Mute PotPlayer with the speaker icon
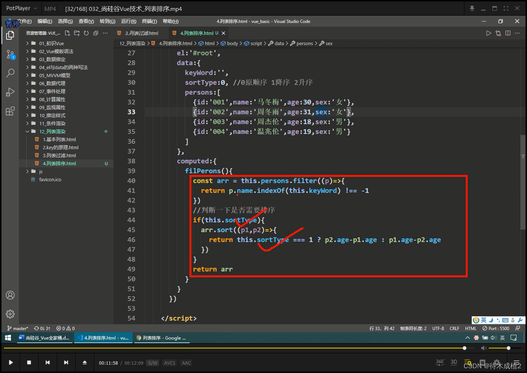Image resolution: width=527 pixels, height=373 pixels. (x=483, y=348)
